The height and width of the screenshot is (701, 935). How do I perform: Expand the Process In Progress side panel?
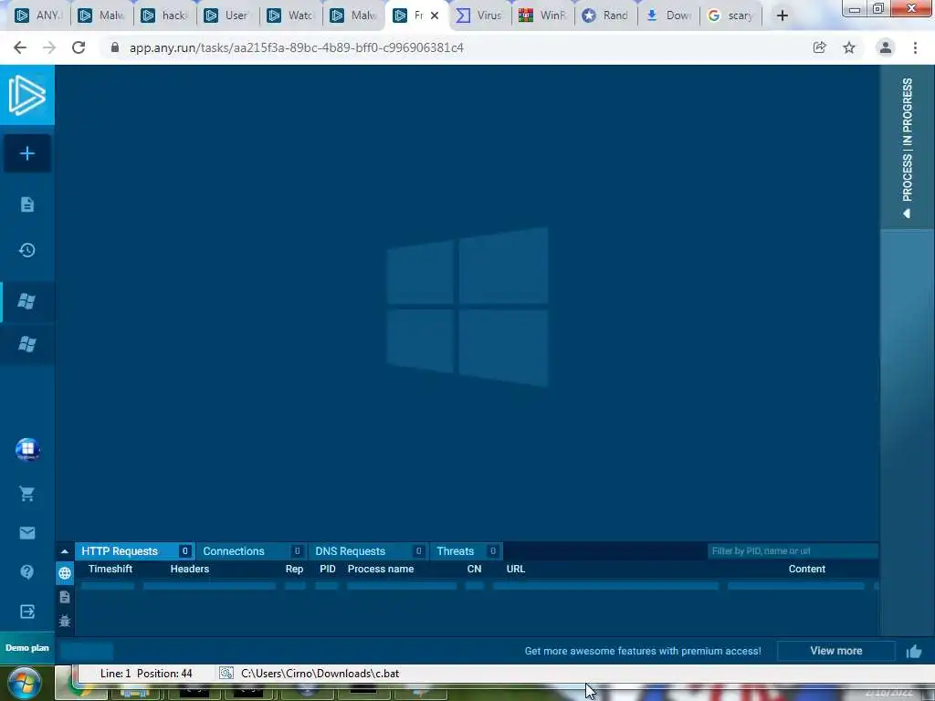click(x=907, y=147)
